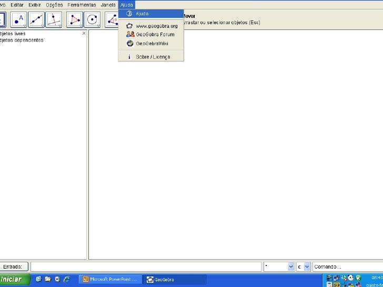Open www.geogebra.org from the Ajuda menu
383x287 pixels.
(x=151, y=26)
